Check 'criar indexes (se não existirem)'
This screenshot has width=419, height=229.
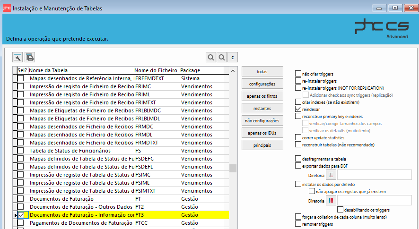(298, 102)
